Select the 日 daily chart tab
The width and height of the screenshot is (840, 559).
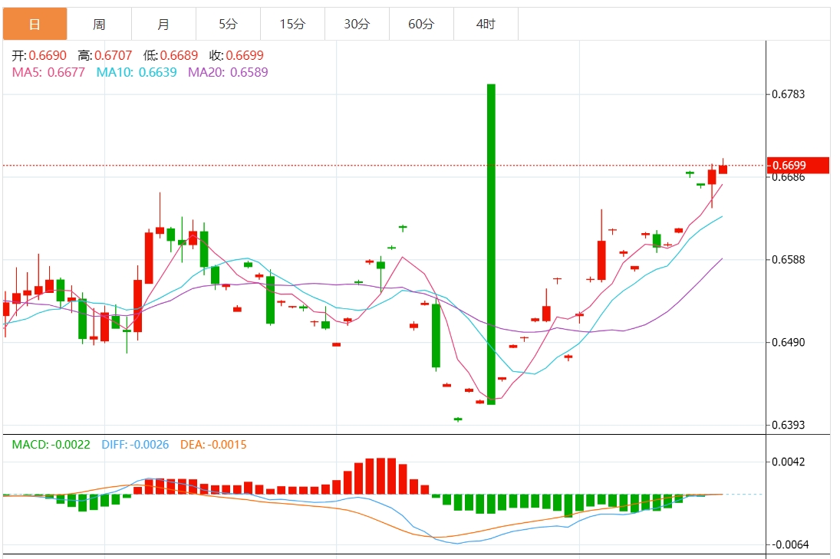coord(35,24)
